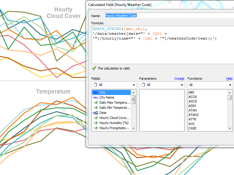Click Fields list scrollbar thumb

pos(133,99)
